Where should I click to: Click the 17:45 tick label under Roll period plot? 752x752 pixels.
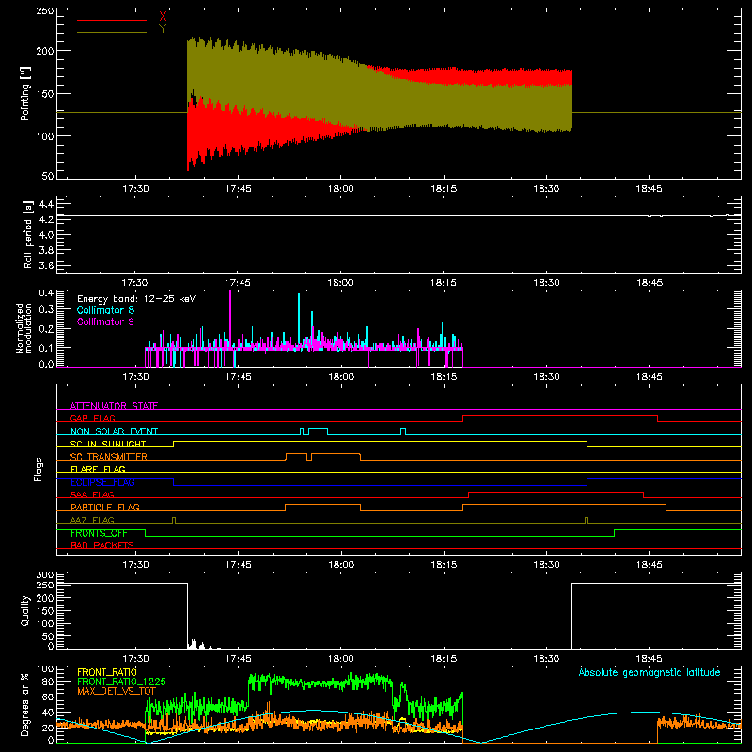[x=238, y=283]
